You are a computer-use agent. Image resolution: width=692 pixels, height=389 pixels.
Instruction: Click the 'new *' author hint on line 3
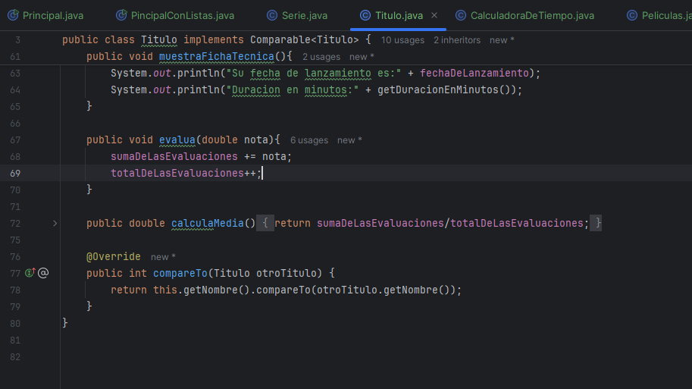[502, 40]
